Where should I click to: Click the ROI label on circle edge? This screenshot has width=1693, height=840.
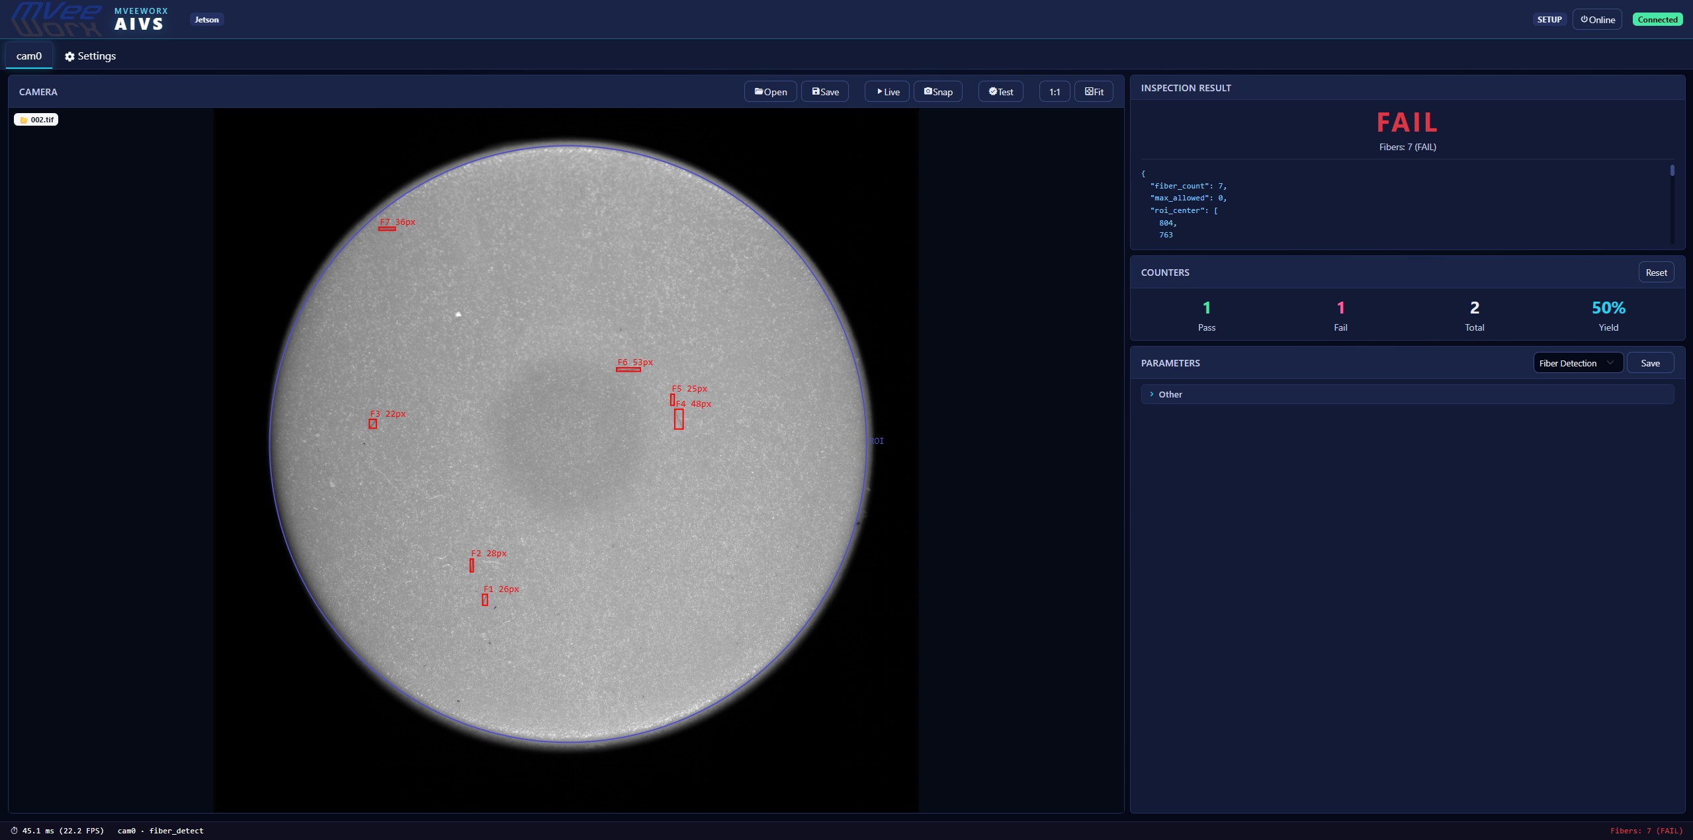pos(877,441)
